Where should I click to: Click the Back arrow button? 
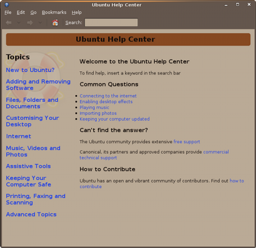pyautogui.click(x=9, y=23)
